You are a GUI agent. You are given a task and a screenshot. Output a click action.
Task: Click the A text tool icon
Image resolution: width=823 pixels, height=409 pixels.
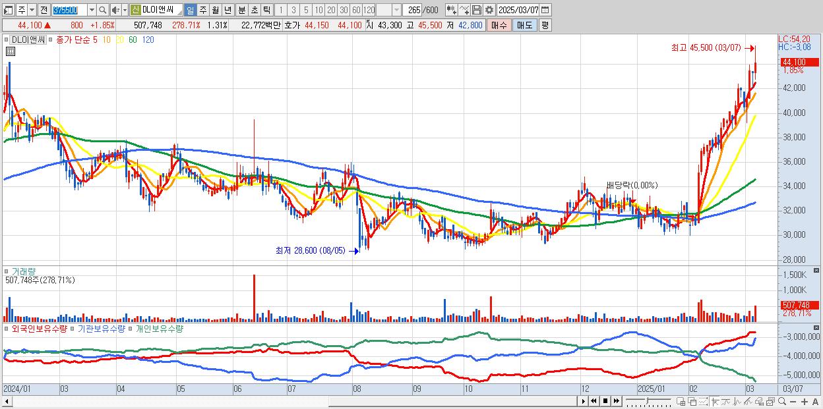click(816, 401)
